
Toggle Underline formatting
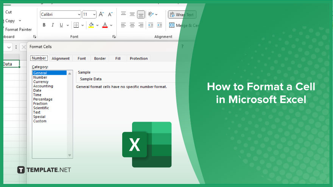click(61, 25)
